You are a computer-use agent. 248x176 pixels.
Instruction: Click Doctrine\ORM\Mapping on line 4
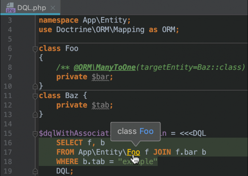click(x=100, y=30)
